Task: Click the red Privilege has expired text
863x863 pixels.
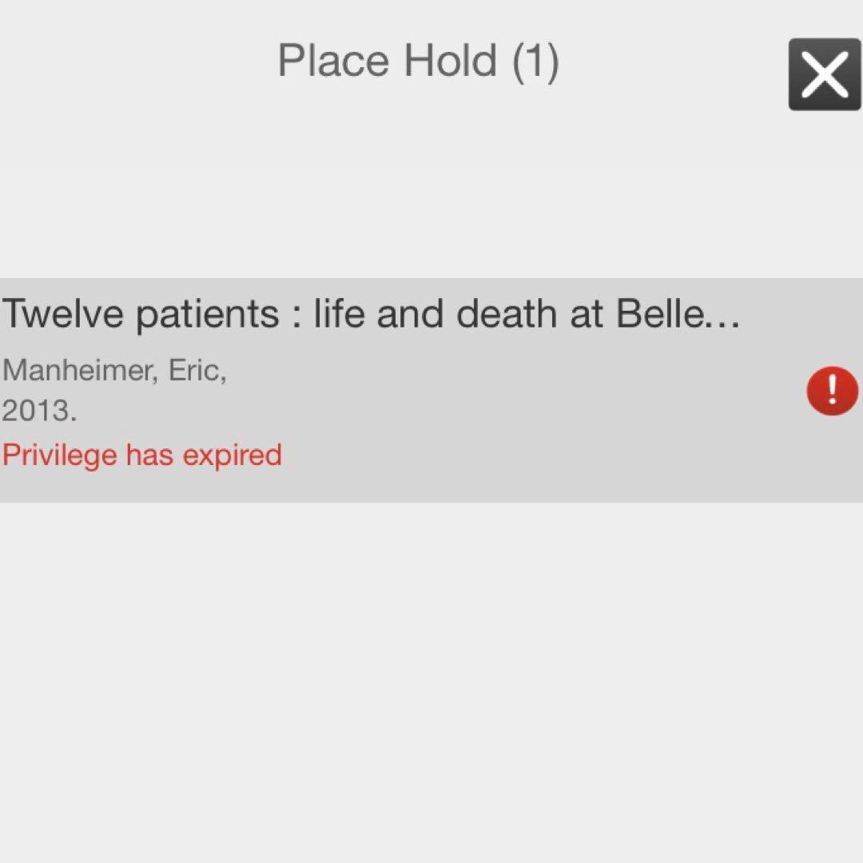Action: (x=142, y=455)
